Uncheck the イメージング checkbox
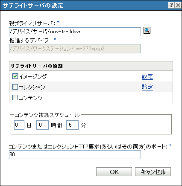The height and width of the screenshot is (186, 182). pyautogui.click(x=15, y=76)
